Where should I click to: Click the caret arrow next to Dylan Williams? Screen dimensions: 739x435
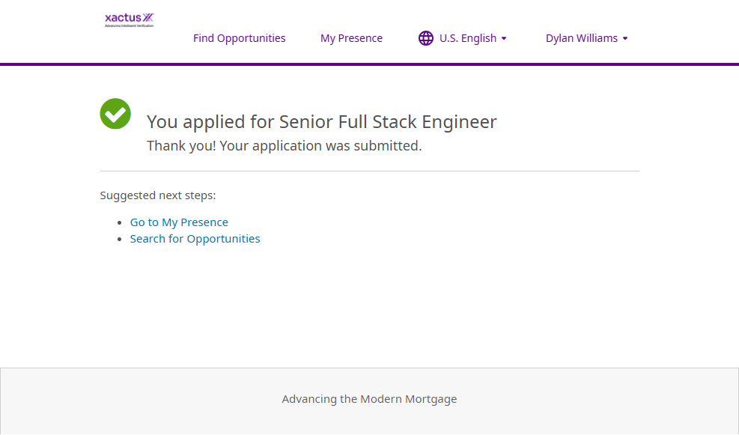[x=625, y=39]
